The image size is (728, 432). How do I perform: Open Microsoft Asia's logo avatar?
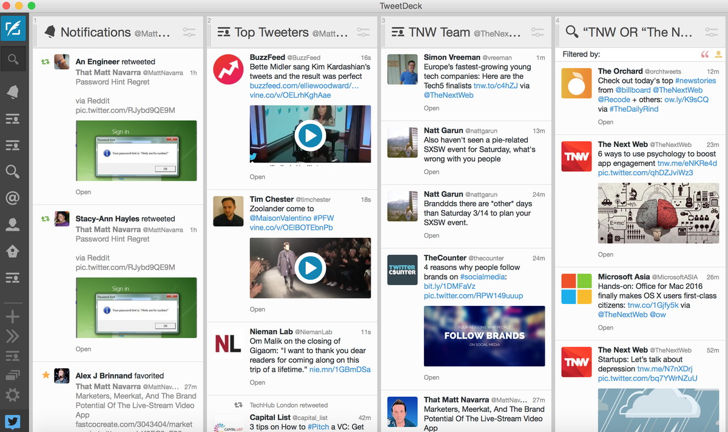tap(576, 288)
